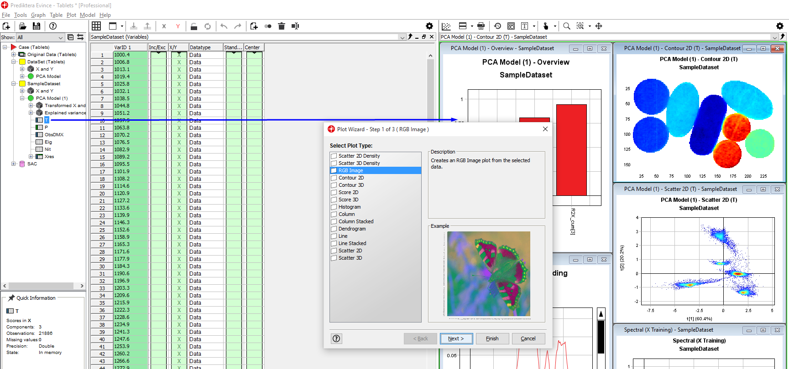This screenshot has height=369, width=789.
Task: Click the table grid view icon
Action: click(x=96, y=26)
